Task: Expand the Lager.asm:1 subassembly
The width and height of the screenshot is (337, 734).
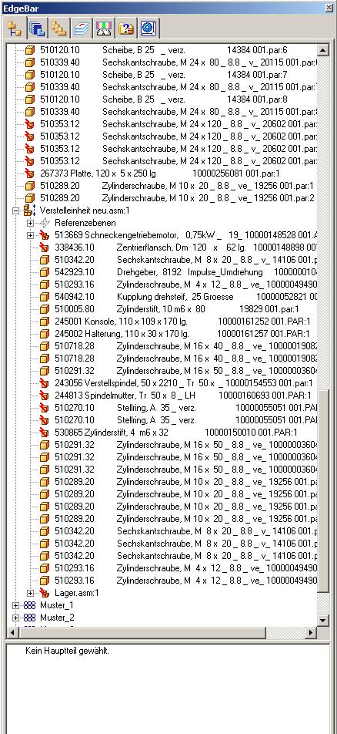Action: coord(30,593)
